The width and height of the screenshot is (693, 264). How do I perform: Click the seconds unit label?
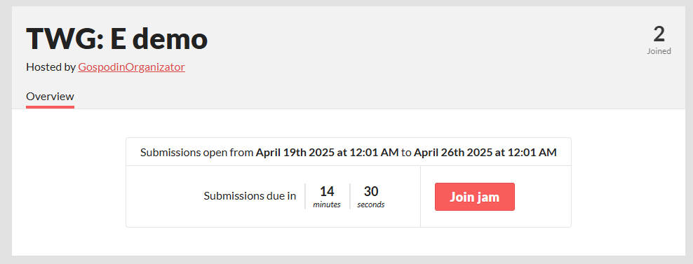[371, 205]
